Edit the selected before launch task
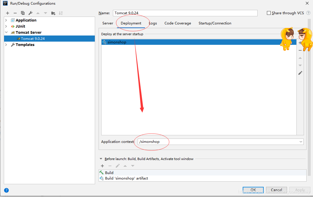Screen dimensions: 313x197 click(x=118, y=166)
